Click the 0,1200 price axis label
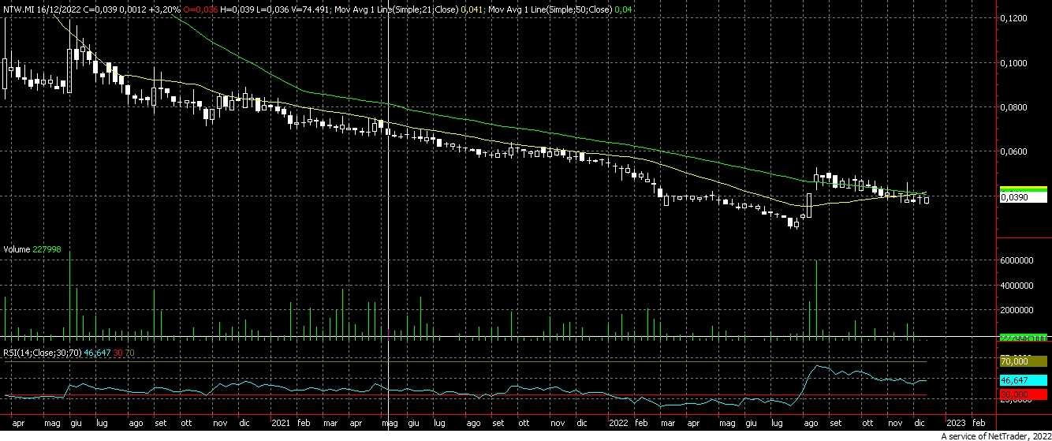Screen dimensions: 1052x441 [1014, 17]
